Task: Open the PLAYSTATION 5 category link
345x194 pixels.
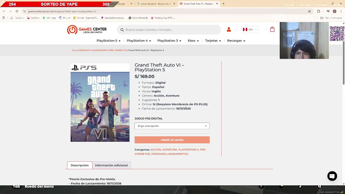Action: pyautogui.click(x=188, y=150)
